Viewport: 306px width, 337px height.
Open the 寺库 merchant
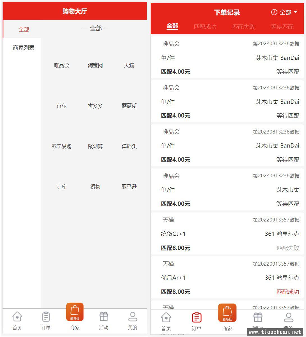click(62, 187)
